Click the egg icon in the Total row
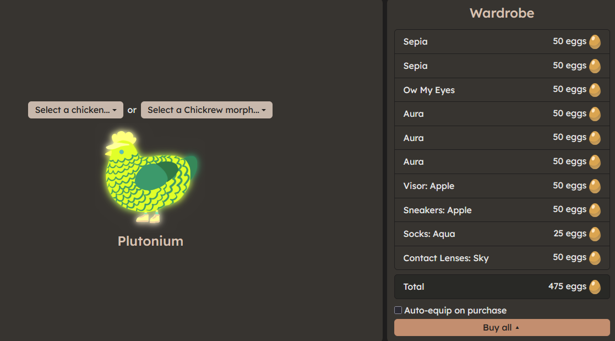The image size is (615, 341). [595, 287]
